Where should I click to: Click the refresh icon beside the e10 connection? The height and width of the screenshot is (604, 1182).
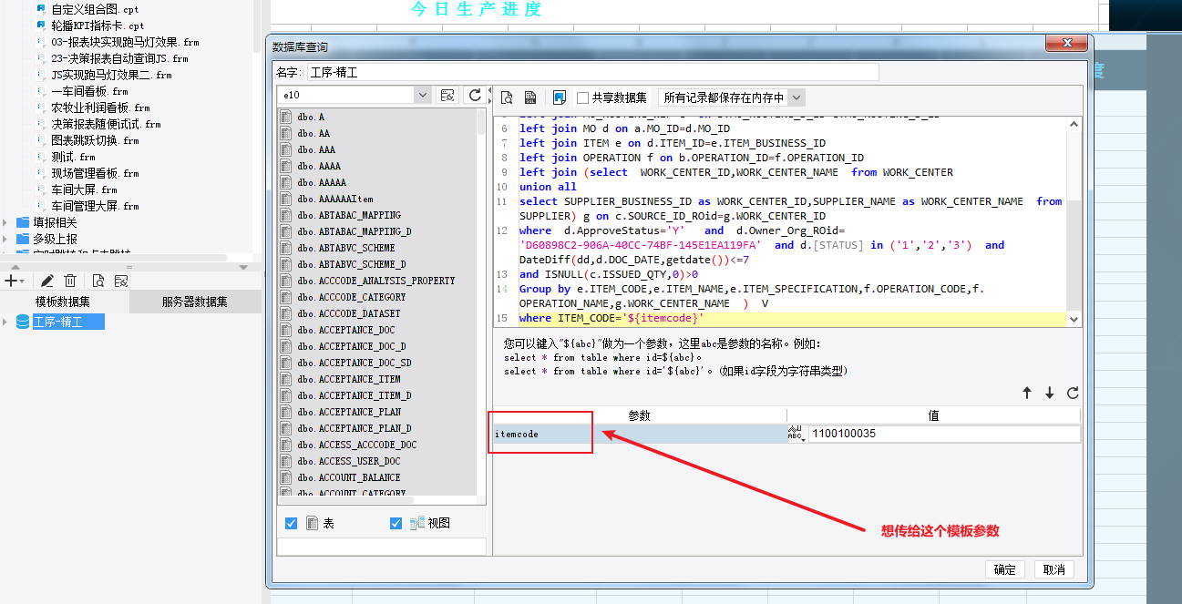pos(474,95)
